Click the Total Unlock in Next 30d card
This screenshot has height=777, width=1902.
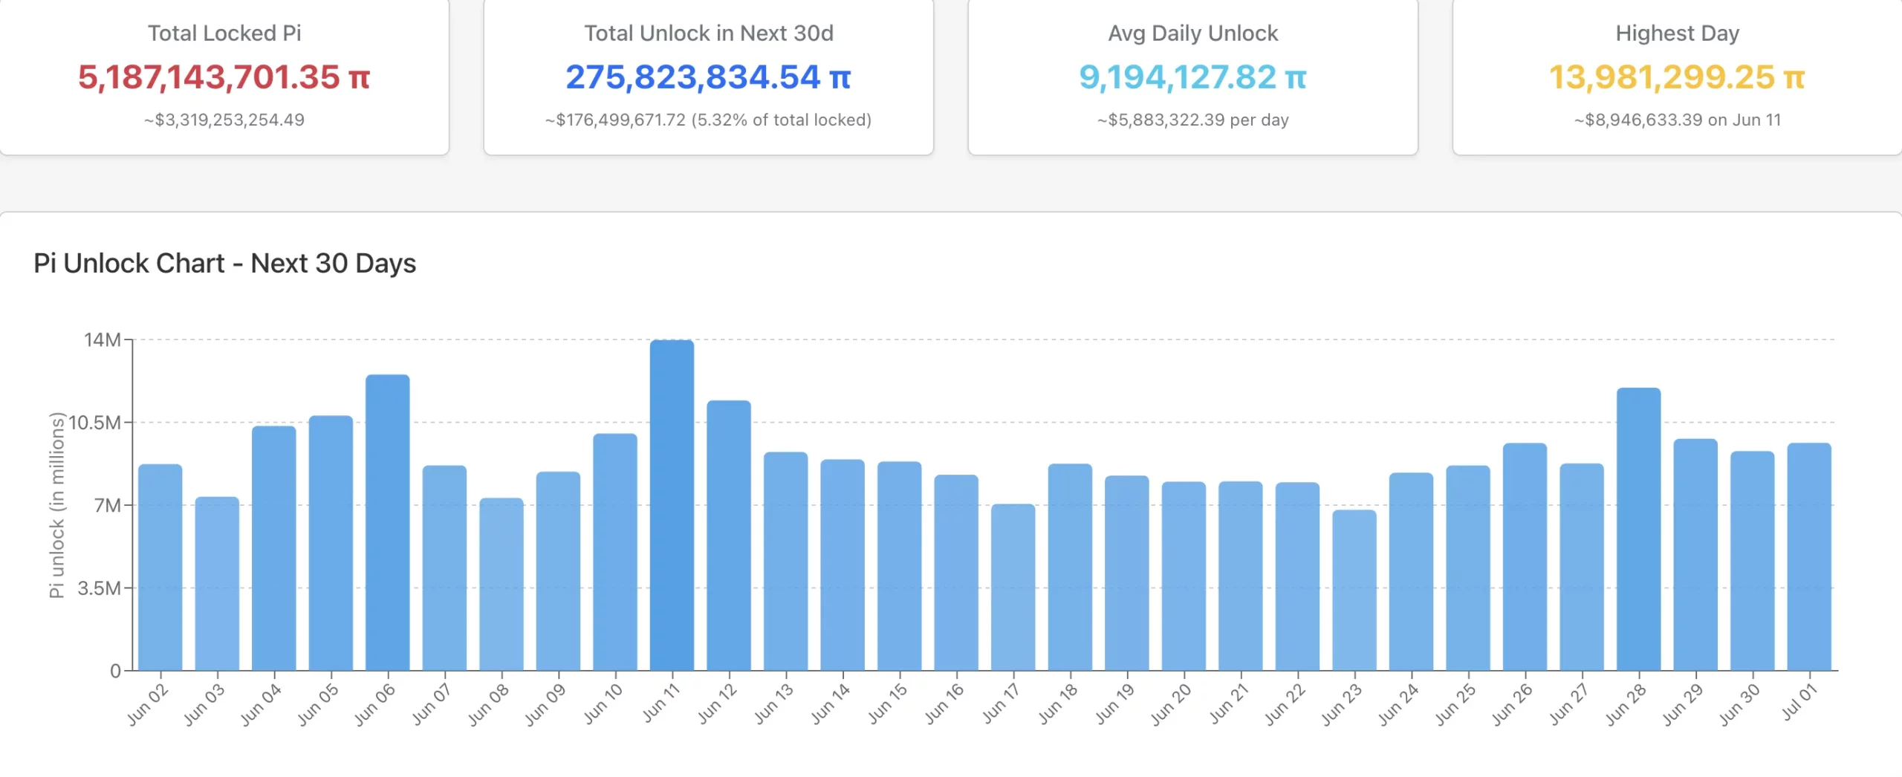point(708,74)
